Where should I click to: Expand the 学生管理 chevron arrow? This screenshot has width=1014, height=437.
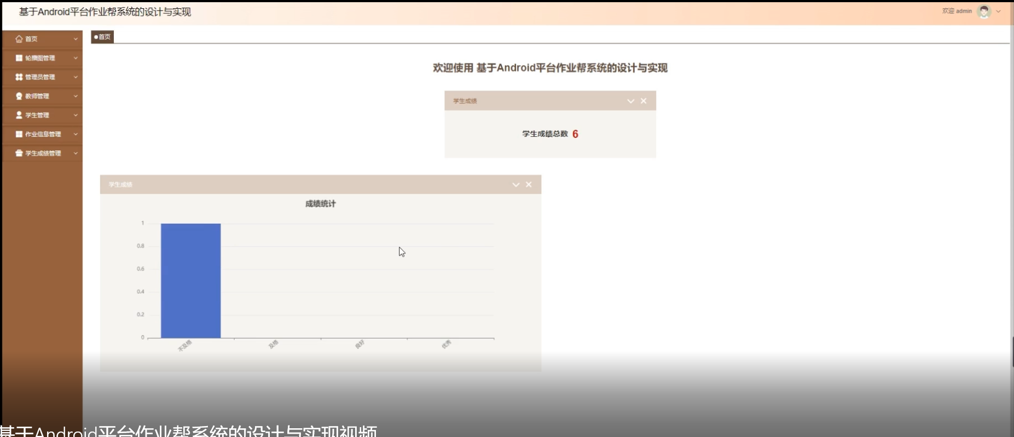pos(76,115)
